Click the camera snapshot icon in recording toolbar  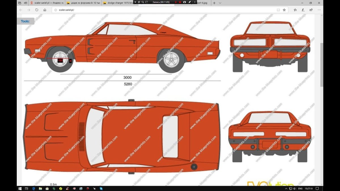pos(184,3)
